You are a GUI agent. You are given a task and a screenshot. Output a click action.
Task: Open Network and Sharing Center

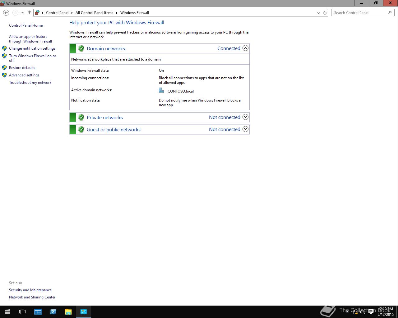pyautogui.click(x=32, y=297)
